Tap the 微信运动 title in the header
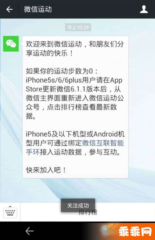The height and width of the screenshot is (240, 155). pos(38,9)
